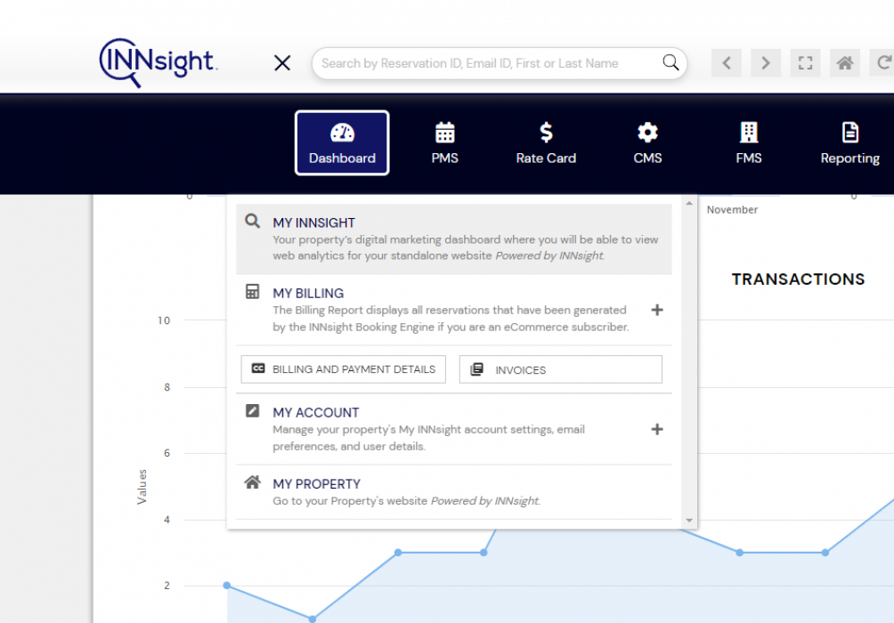Toggle fullscreen mode icon
This screenshot has width=894, height=623.
pos(806,63)
